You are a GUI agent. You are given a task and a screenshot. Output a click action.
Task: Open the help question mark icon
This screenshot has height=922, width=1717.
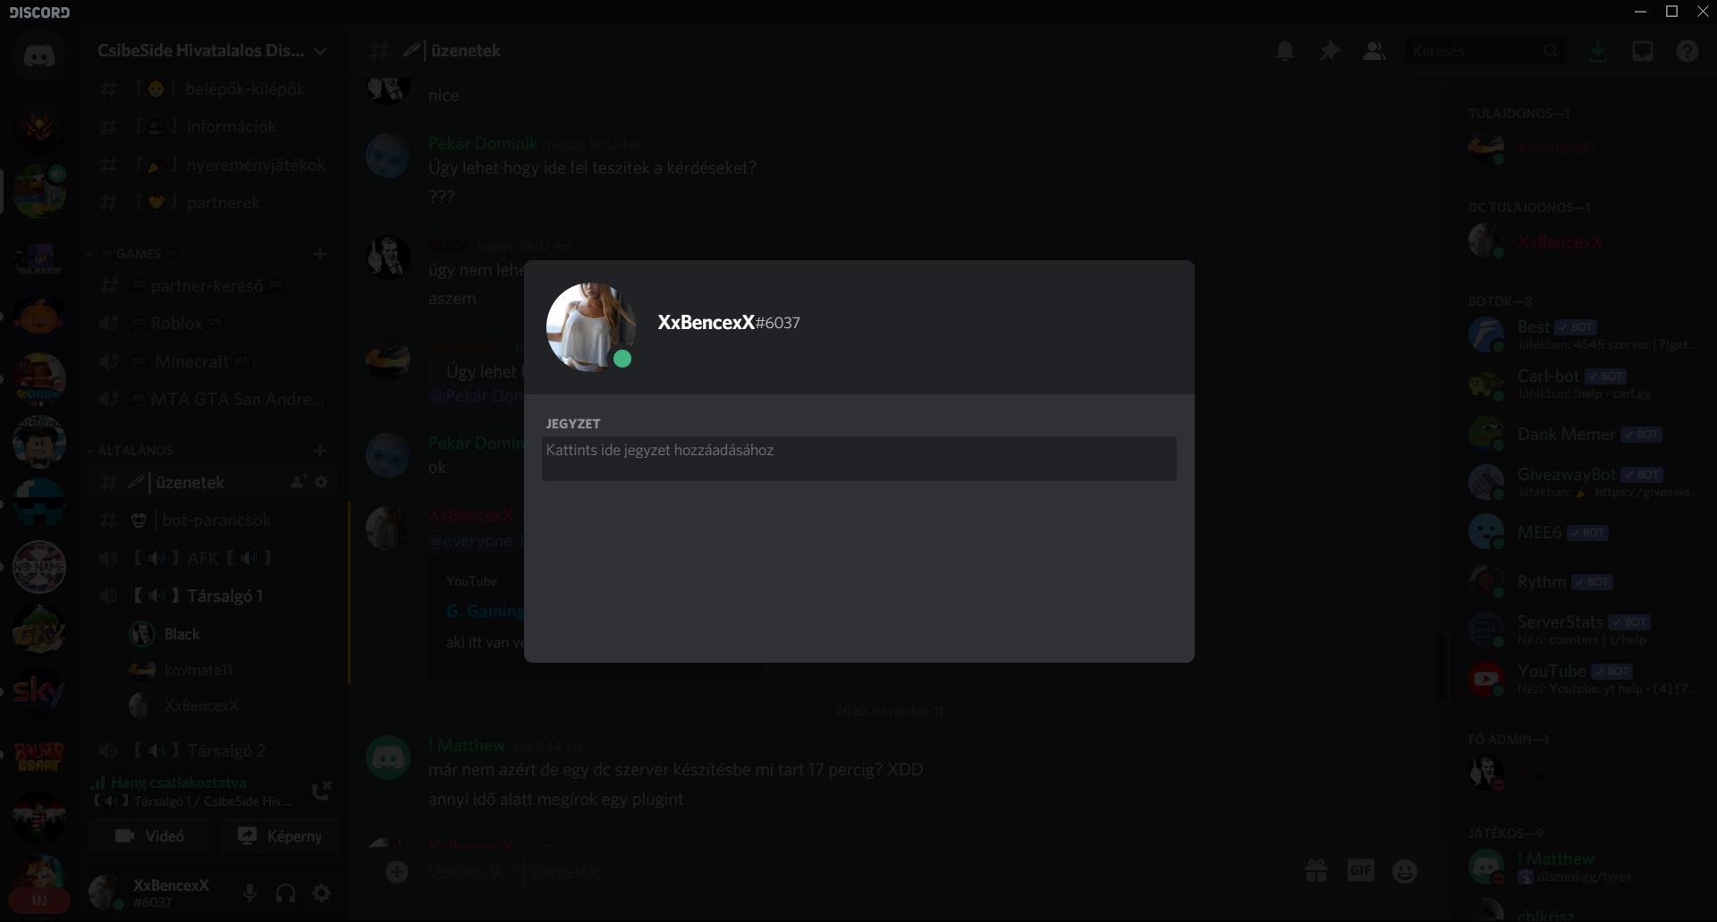pos(1687,51)
